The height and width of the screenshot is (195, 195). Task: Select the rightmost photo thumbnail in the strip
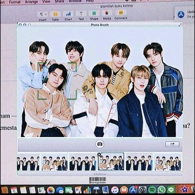tap(168, 162)
